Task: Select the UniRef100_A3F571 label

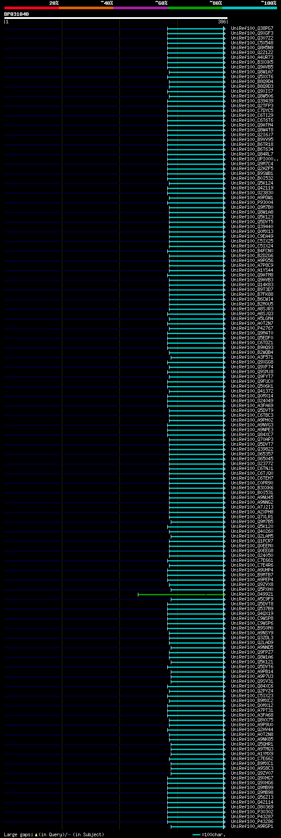Action: pos(252,357)
